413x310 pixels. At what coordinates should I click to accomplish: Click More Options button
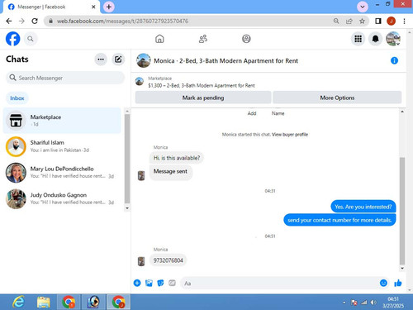coord(337,98)
